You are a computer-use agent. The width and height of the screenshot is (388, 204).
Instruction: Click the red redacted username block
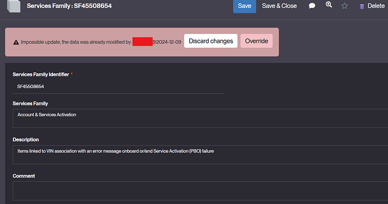[142, 42]
